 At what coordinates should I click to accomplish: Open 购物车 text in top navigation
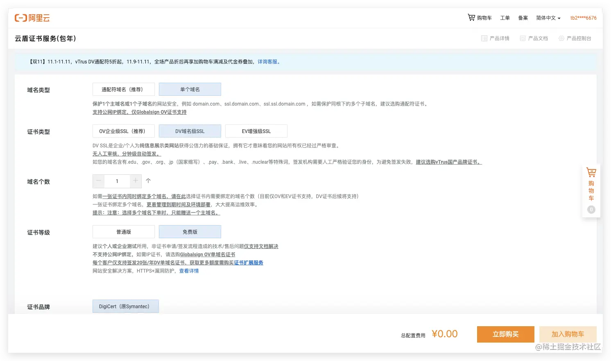484,18
